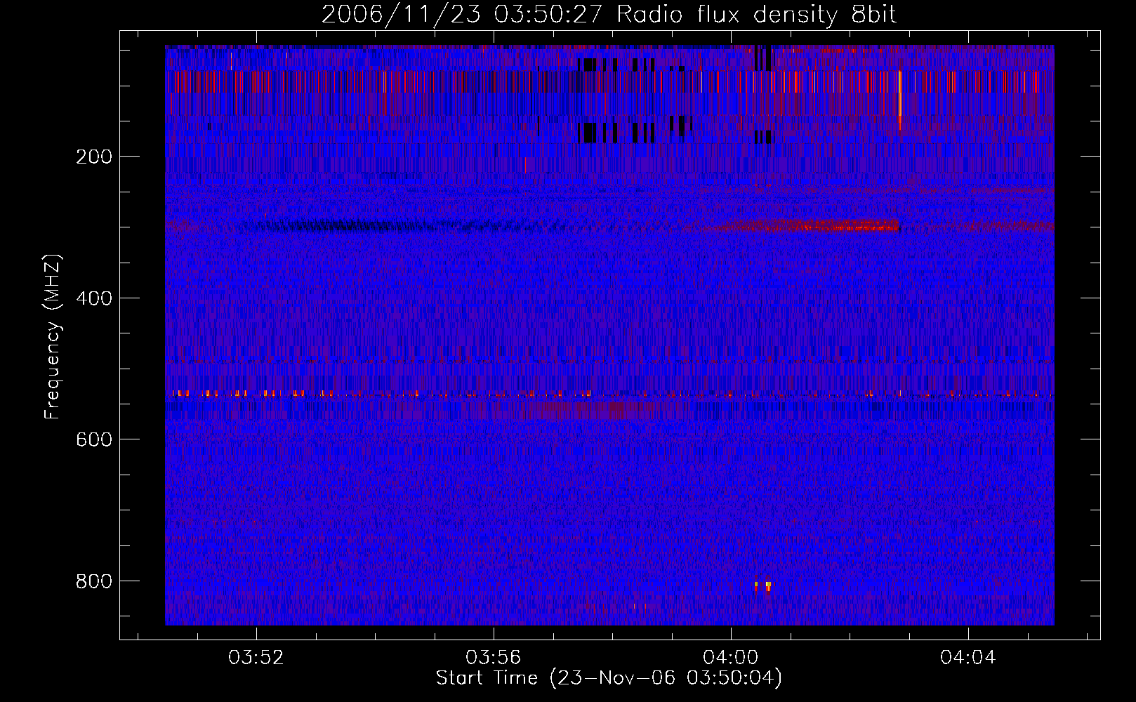The image size is (1136, 702).
Task: Click the yellow vertical streak near 04:03
Action: tap(899, 100)
